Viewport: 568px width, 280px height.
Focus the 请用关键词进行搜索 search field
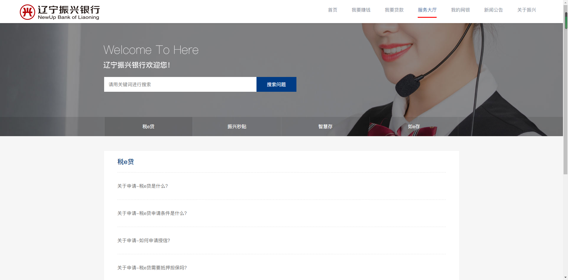pyautogui.click(x=180, y=84)
